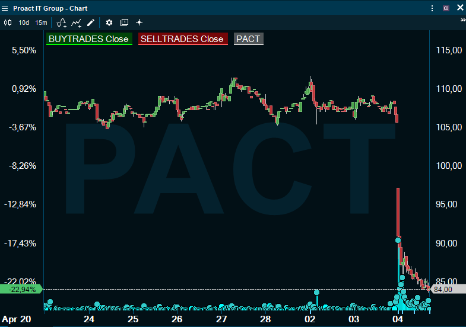
Task: Toggle the SELLTRADES Close legend
Action: [x=183, y=39]
